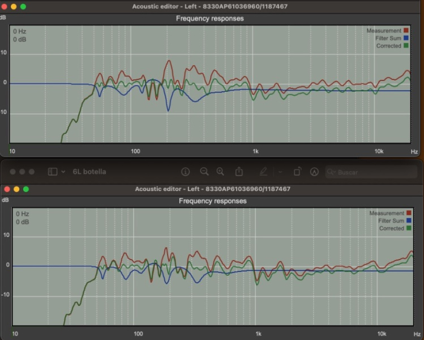This screenshot has height=340, width=424.
Task: Pick the green Corrected swatch in lower graph
Action: click(409, 228)
